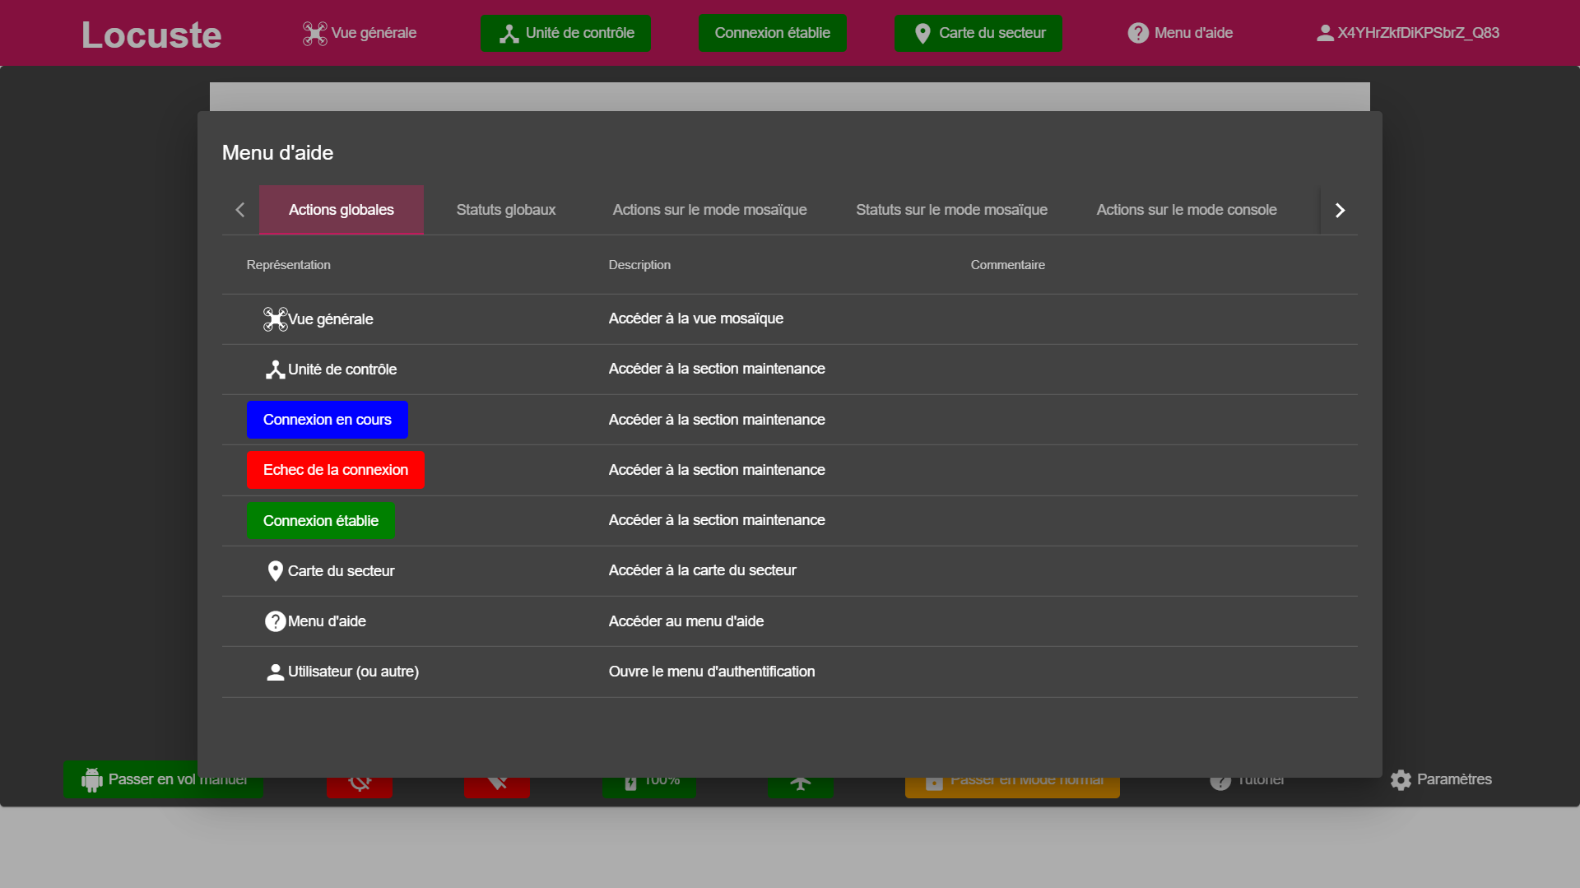1580x888 pixels.
Task: Click the map pin icon in Carte du secteur button
Action: [x=922, y=34]
